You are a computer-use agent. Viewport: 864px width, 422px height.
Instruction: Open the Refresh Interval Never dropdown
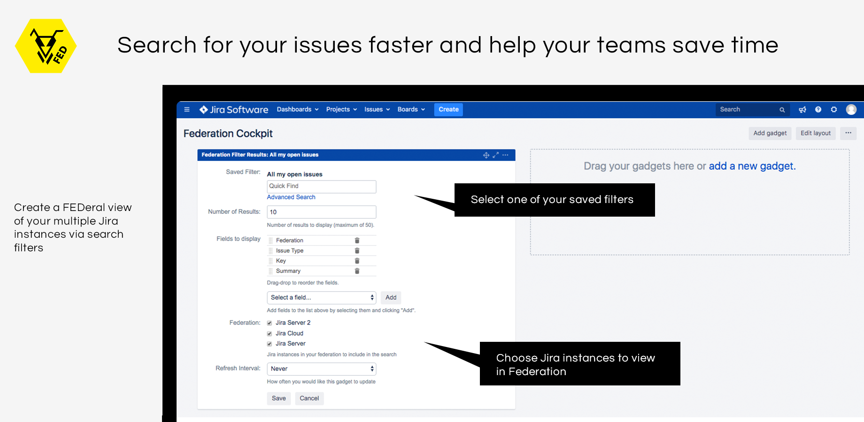(x=322, y=369)
